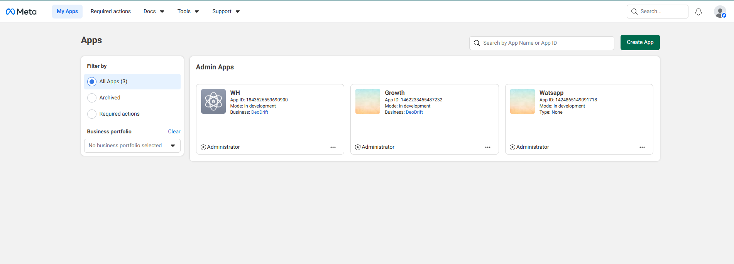Click the Admin Apps heading
734x264 pixels.
[215, 67]
